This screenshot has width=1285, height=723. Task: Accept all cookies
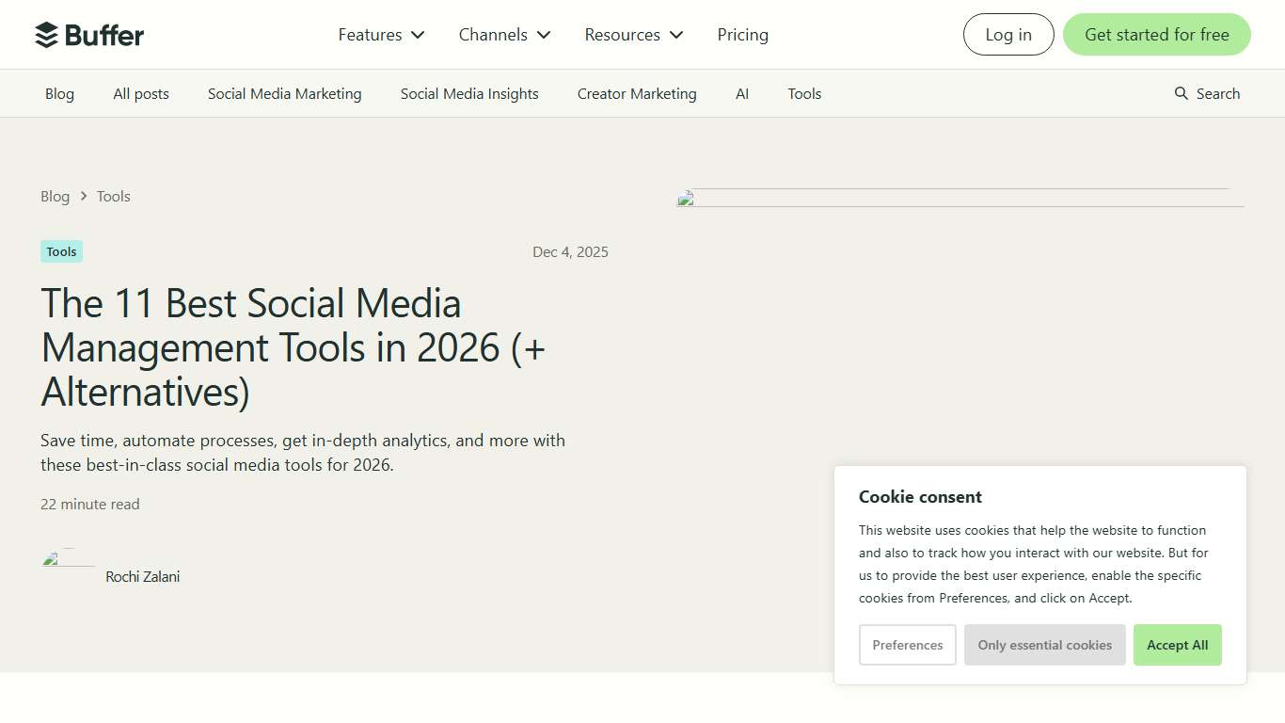(x=1177, y=645)
